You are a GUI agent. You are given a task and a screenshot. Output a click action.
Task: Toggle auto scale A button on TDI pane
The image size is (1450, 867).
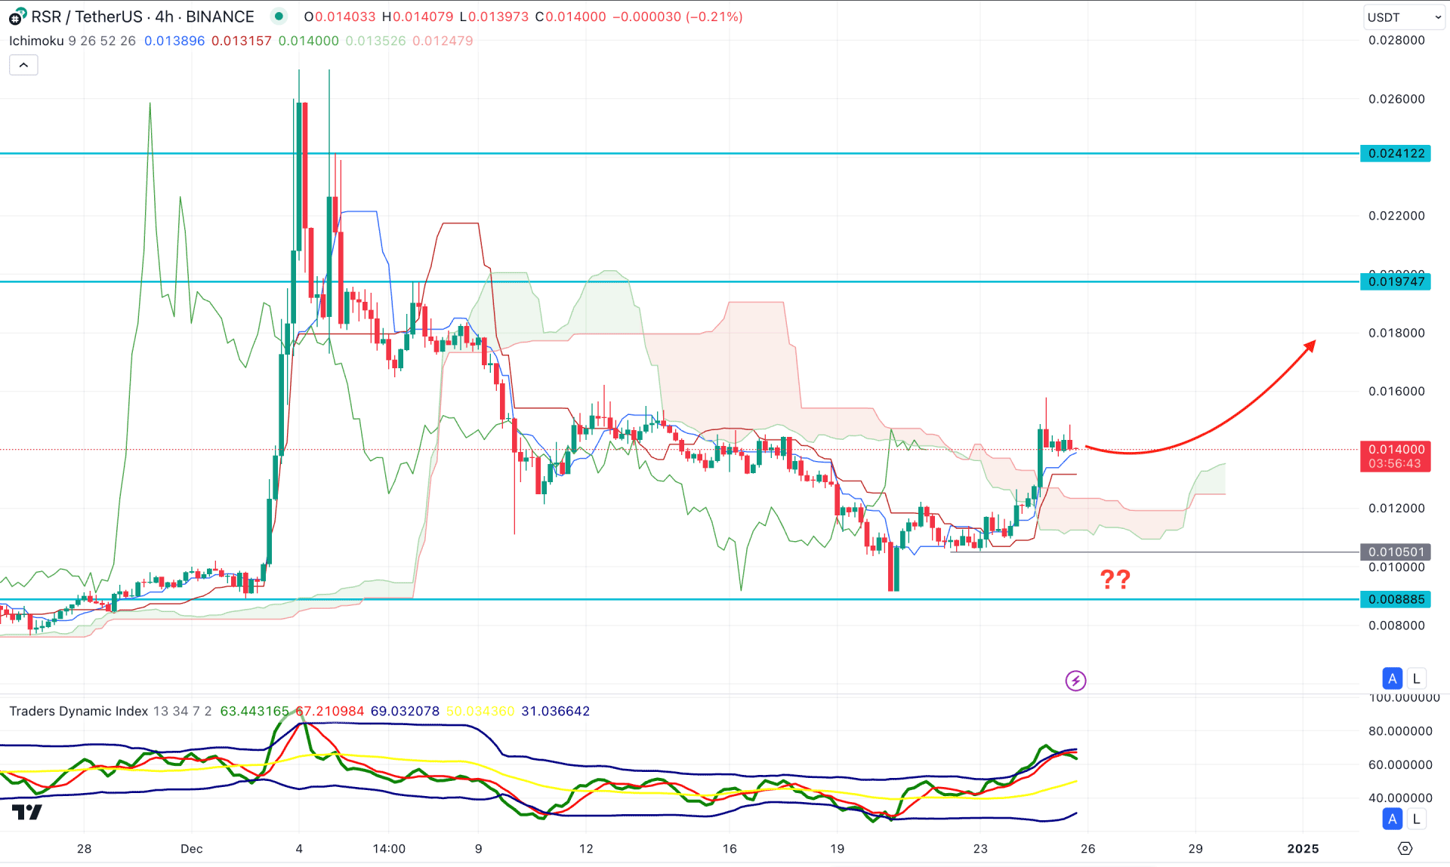(x=1393, y=819)
